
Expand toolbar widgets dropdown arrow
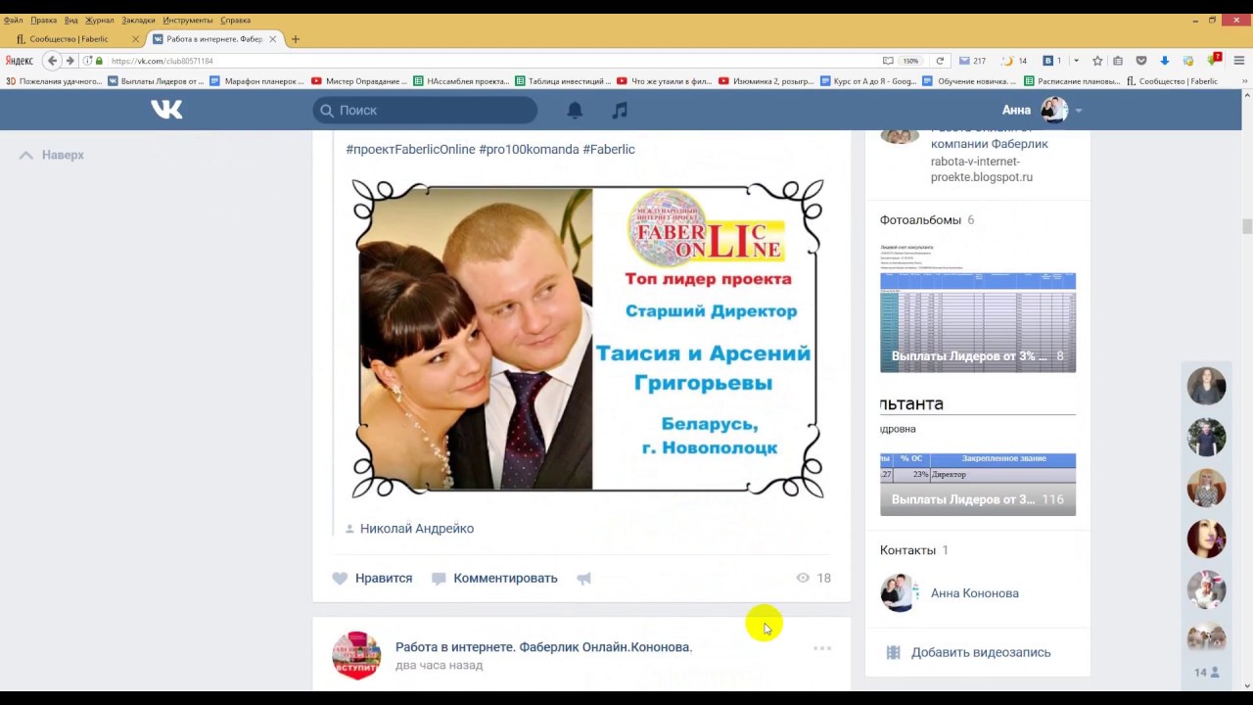point(1076,61)
